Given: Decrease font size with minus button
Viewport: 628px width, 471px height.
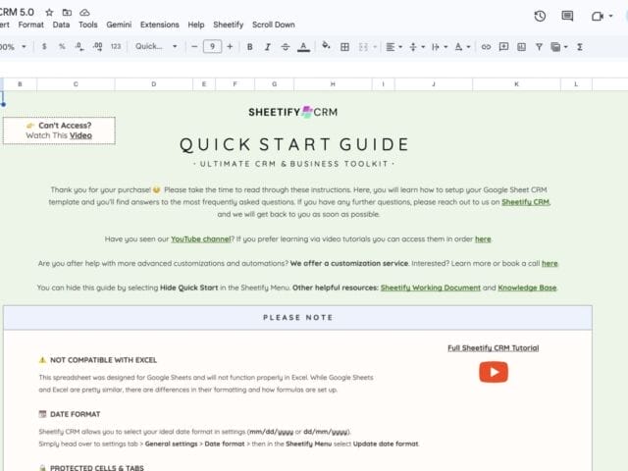Looking at the screenshot, I should pos(194,46).
